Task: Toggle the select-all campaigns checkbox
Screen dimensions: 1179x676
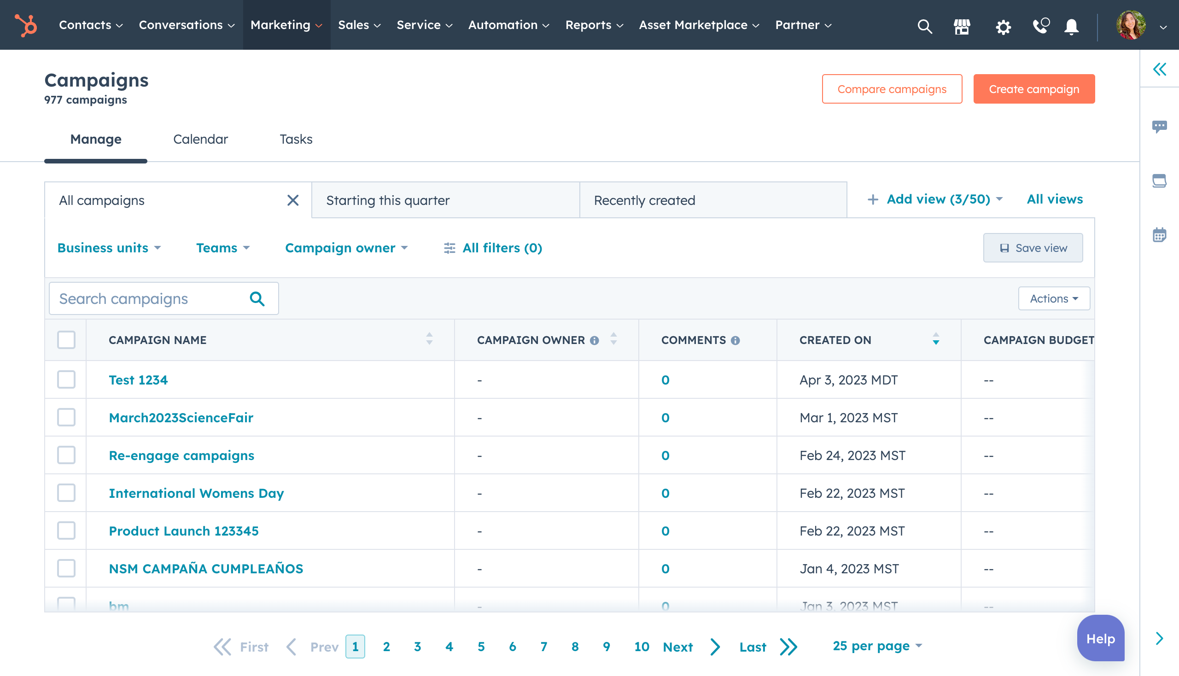Action: (x=66, y=339)
